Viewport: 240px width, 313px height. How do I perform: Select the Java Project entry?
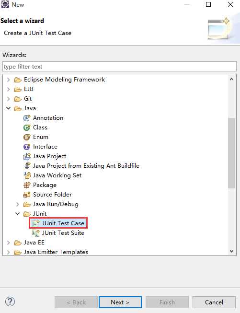click(49, 156)
